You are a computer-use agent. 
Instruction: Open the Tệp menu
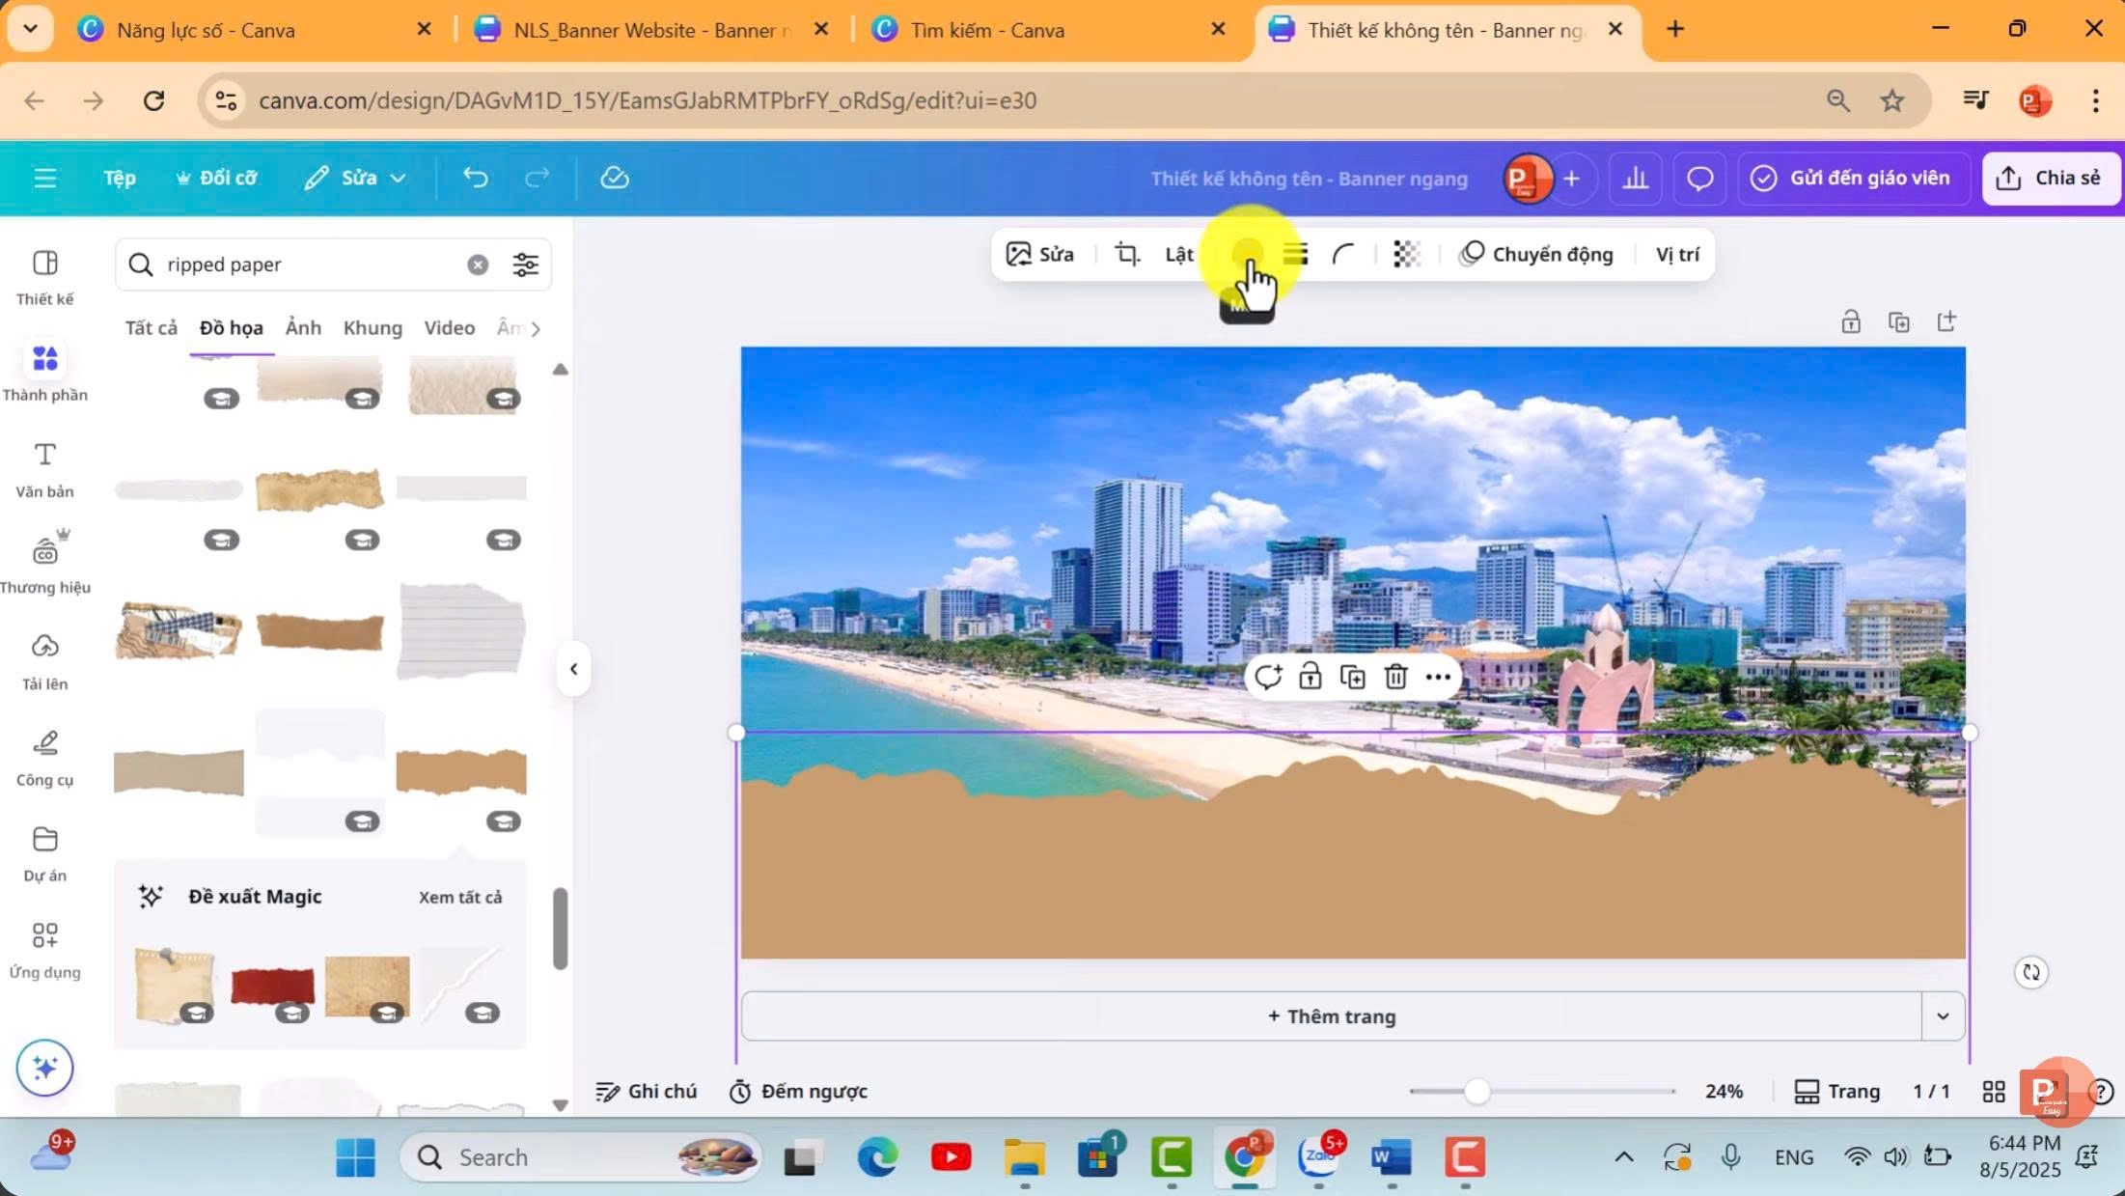pos(120,178)
